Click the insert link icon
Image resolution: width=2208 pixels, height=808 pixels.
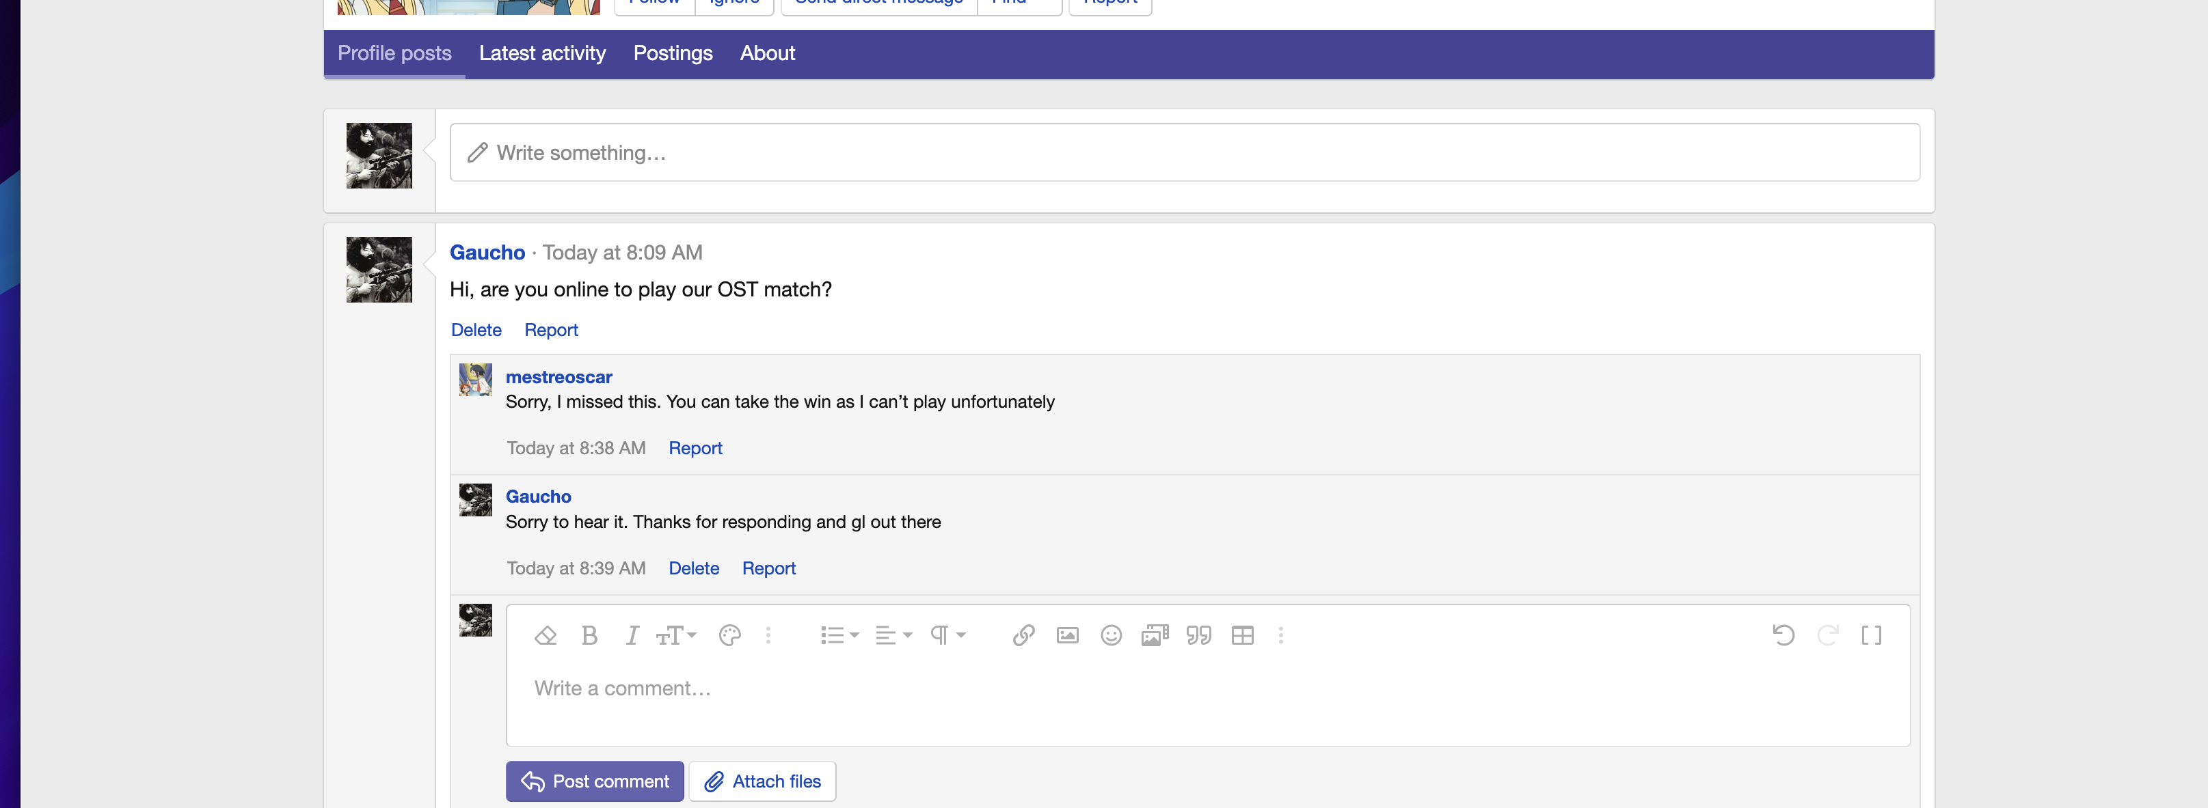(x=1023, y=635)
